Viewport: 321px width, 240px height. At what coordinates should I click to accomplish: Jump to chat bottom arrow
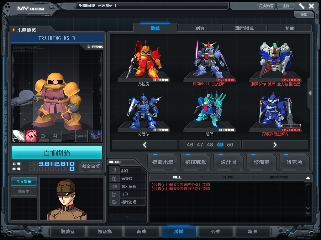coord(308,213)
